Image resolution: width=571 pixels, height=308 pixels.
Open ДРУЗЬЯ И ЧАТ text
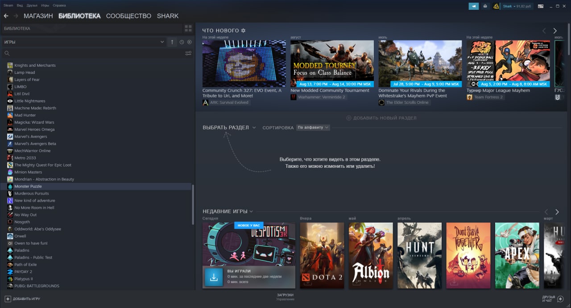pyautogui.click(x=549, y=299)
